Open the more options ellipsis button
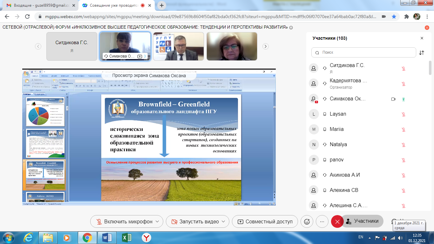The image size is (434, 244). [x=322, y=222]
